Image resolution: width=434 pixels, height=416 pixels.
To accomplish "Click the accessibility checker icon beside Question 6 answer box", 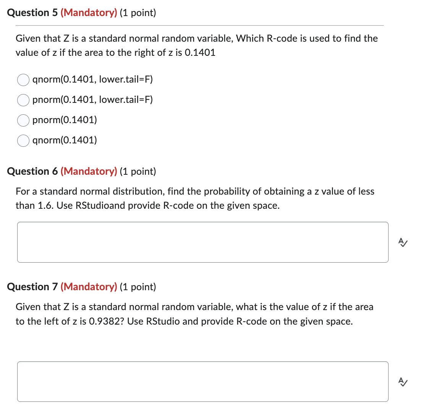I will click(x=403, y=242).
